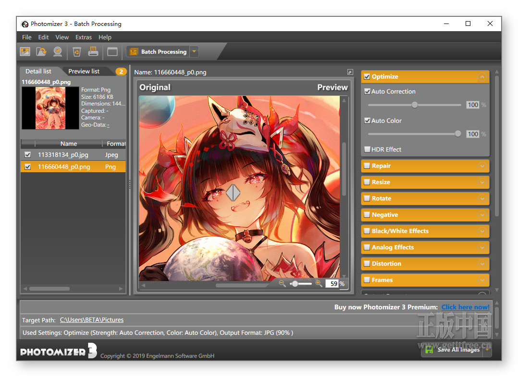Click the down arrow of the effects panel scrollbar

(496, 290)
